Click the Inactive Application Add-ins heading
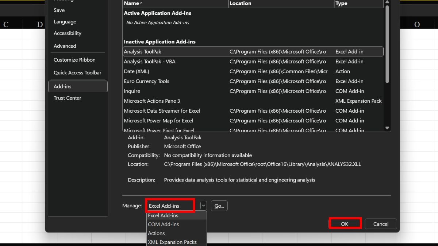This screenshot has height=246, width=438. click(160, 42)
